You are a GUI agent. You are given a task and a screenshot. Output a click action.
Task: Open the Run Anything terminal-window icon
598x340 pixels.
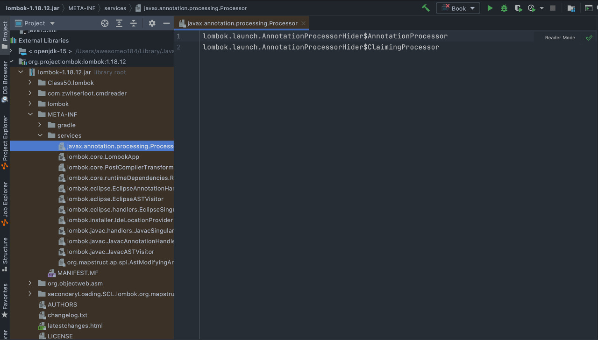pyautogui.click(x=588, y=8)
